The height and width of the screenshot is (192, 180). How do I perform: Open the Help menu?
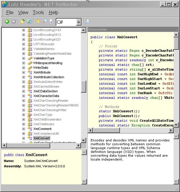click(53, 12)
